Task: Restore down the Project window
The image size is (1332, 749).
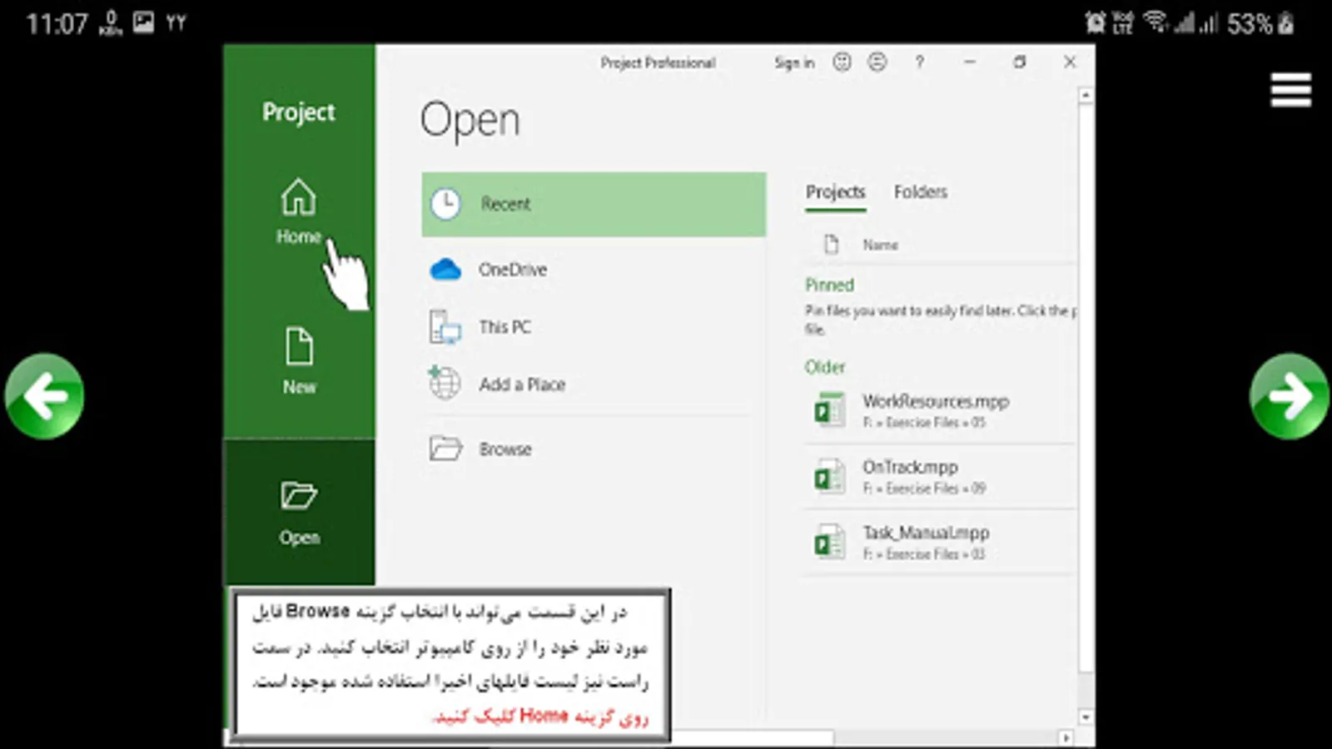Action: coord(1020,62)
